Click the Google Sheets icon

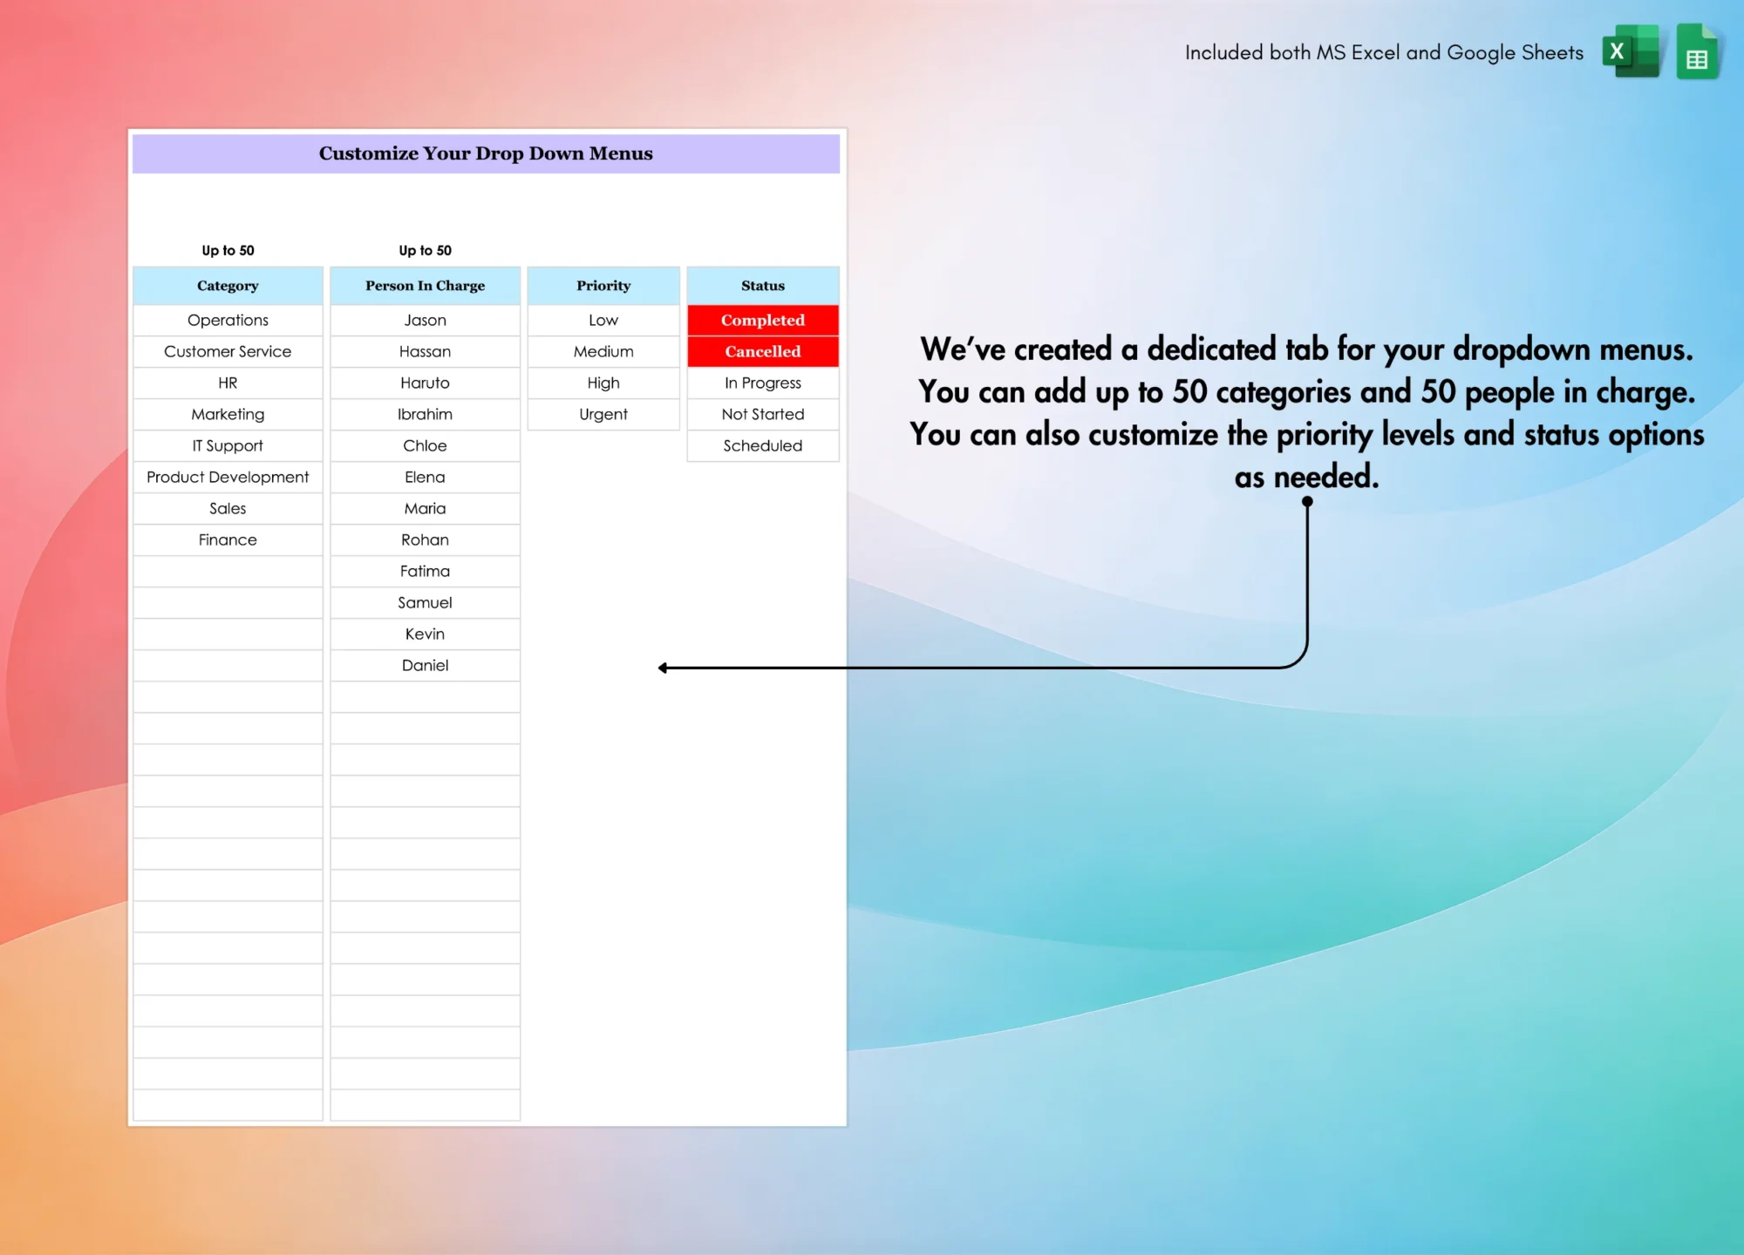[1698, 51]
